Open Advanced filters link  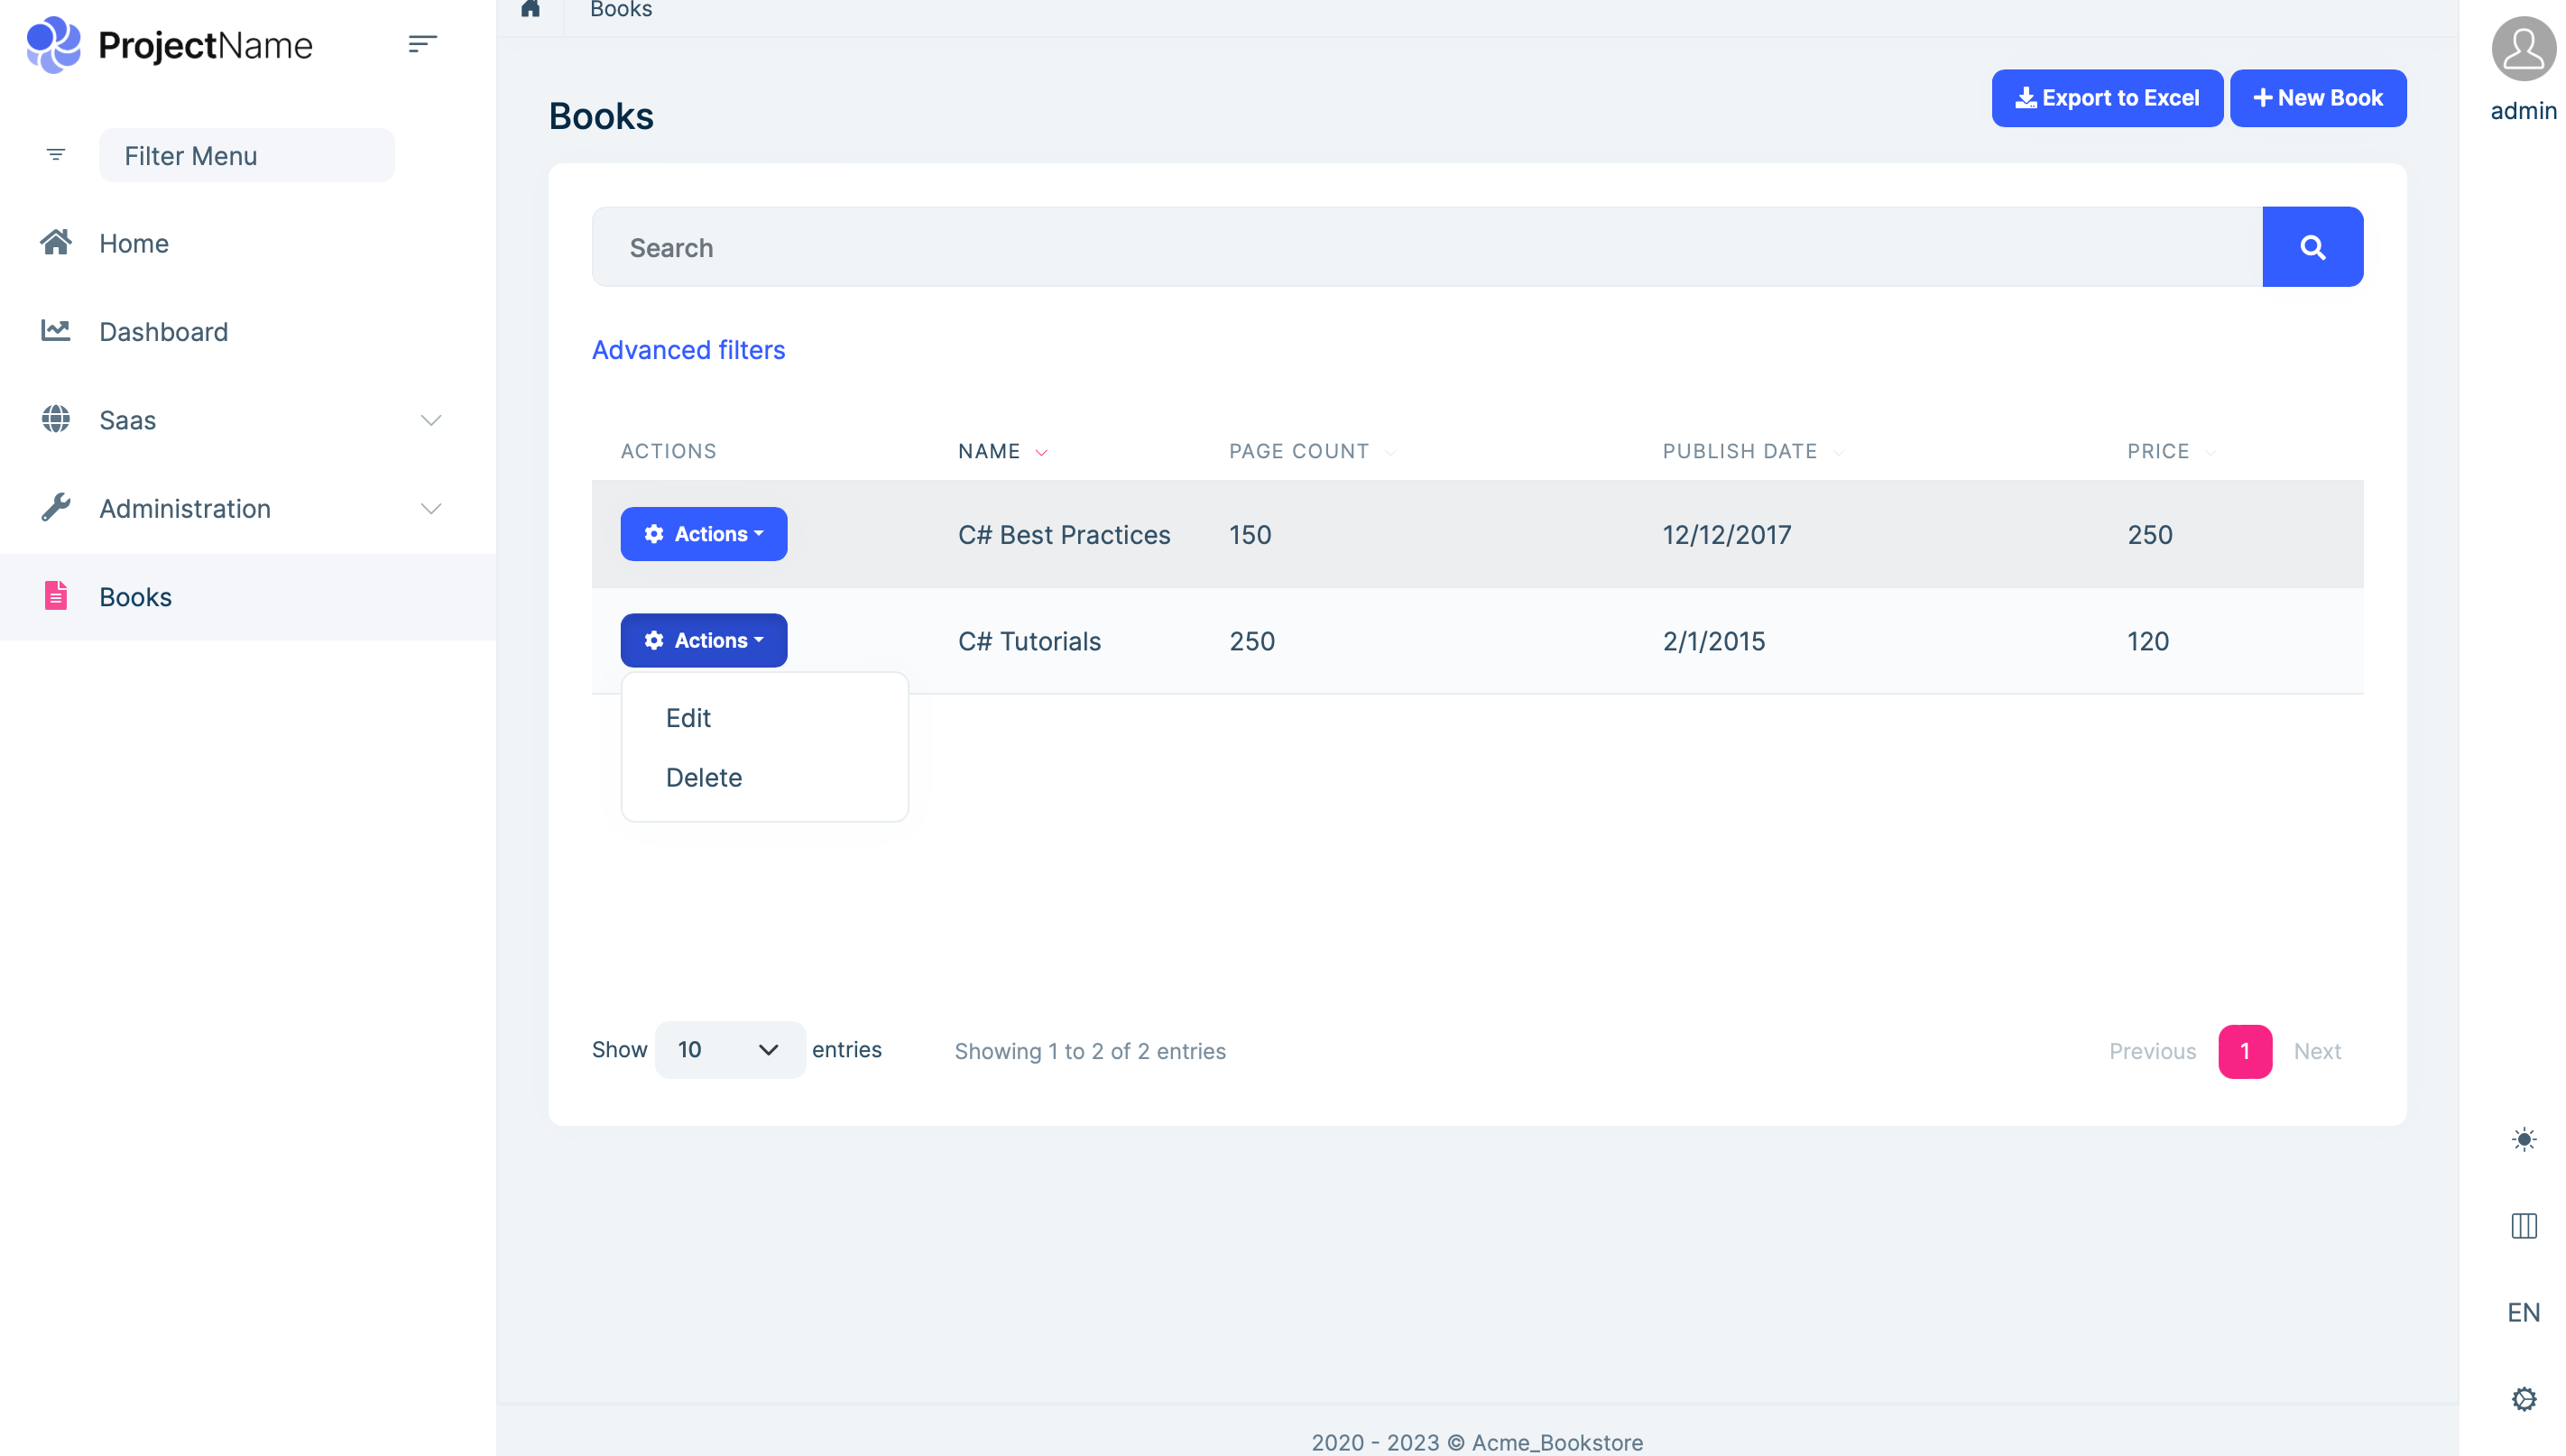[x=688, y=350]
